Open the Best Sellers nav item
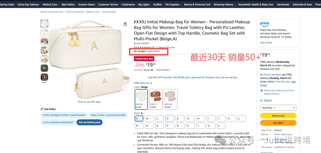 click(x=68, y=4)
